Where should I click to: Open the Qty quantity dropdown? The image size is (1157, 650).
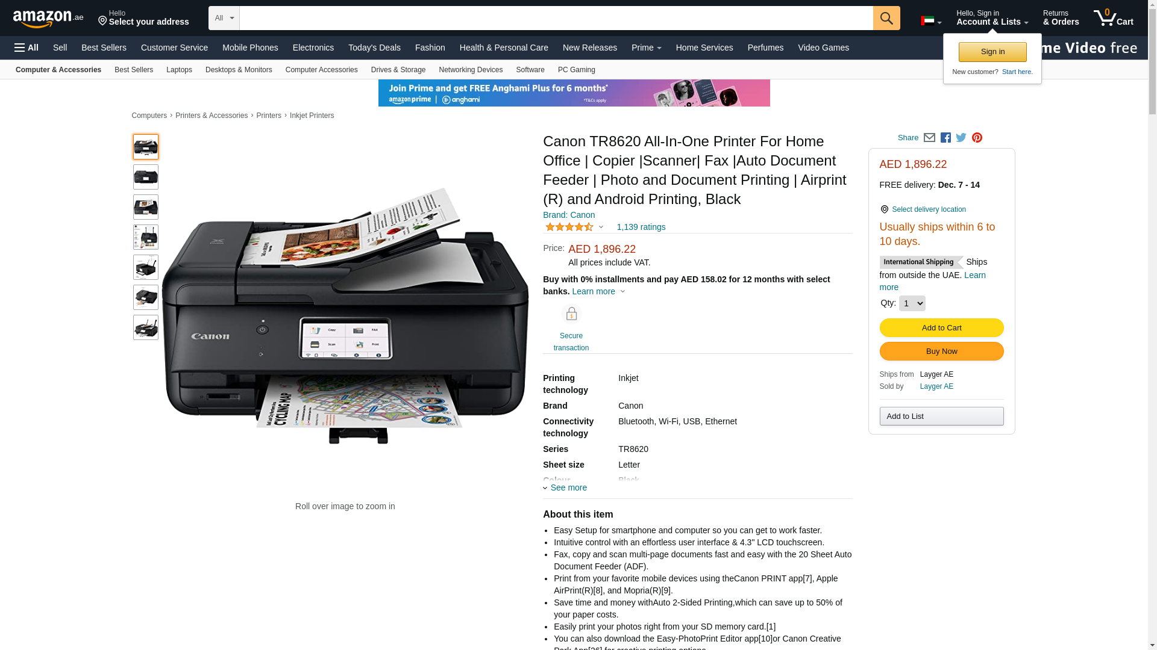click(x=912, y=303)
